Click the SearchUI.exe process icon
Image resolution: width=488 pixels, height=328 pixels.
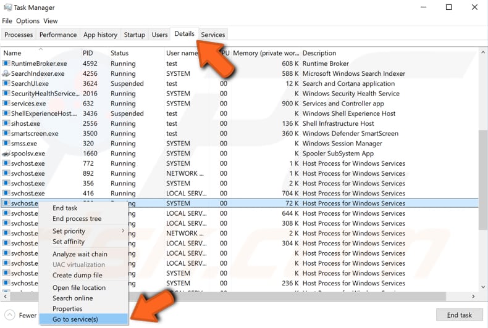click(x=6, y=83)
